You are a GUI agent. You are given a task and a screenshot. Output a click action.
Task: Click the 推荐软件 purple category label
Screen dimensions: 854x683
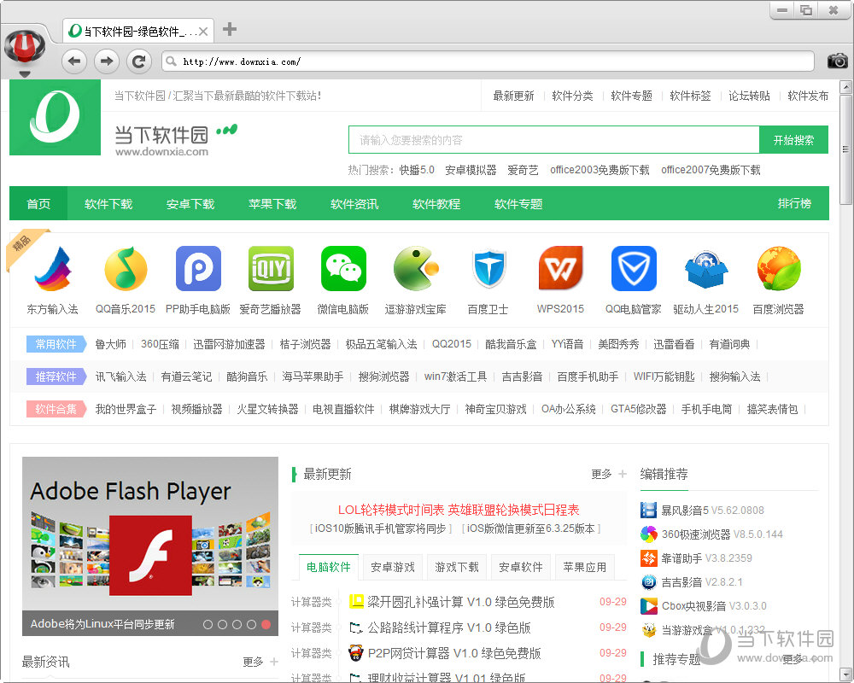tap(56, 377)
